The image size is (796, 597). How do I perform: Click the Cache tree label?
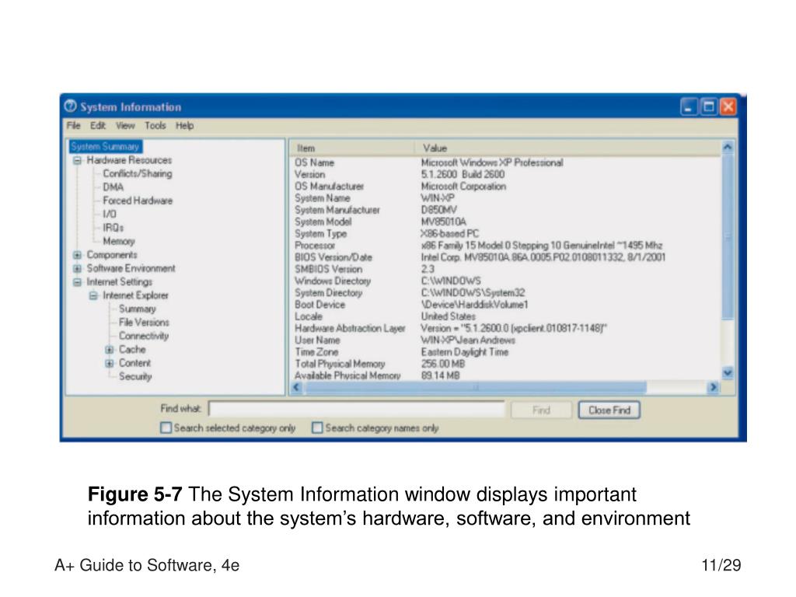(x=132, y=349)
